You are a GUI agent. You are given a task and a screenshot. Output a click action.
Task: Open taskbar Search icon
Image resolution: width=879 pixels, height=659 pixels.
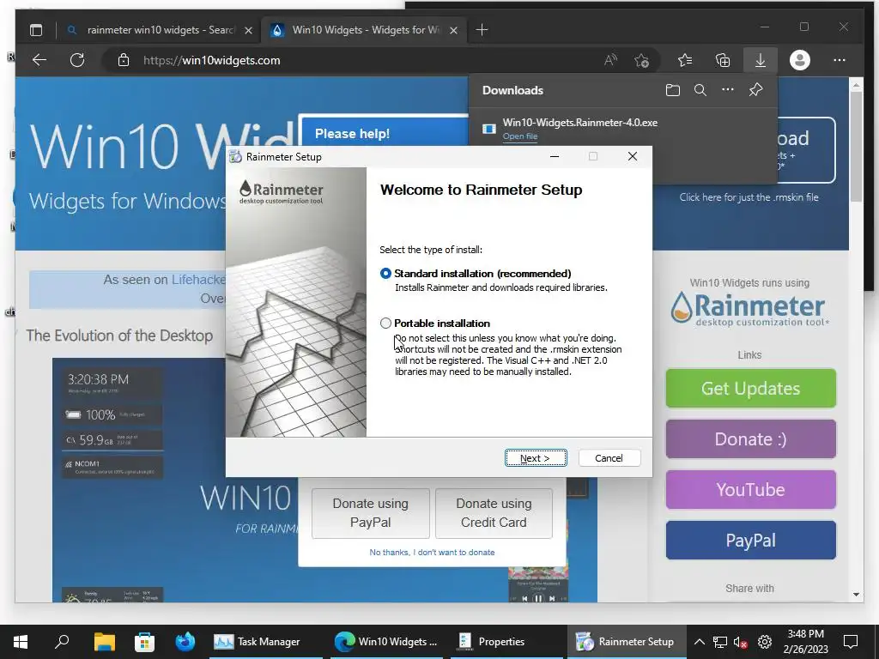[x=62, y=642]
